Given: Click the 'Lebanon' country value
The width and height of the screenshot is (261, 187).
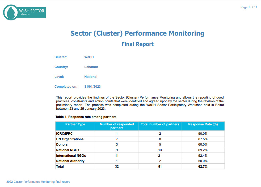Looking at the screenshot, I should [91, 67].
